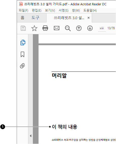
Task: Open the 편집(E) menu
Action: pyautogui.click(x=37, y=11)
